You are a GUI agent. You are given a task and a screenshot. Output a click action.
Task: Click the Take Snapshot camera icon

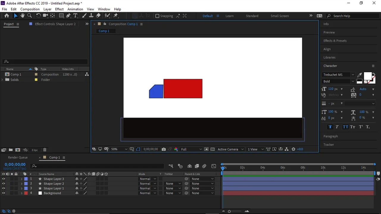[x=164, y=149]
